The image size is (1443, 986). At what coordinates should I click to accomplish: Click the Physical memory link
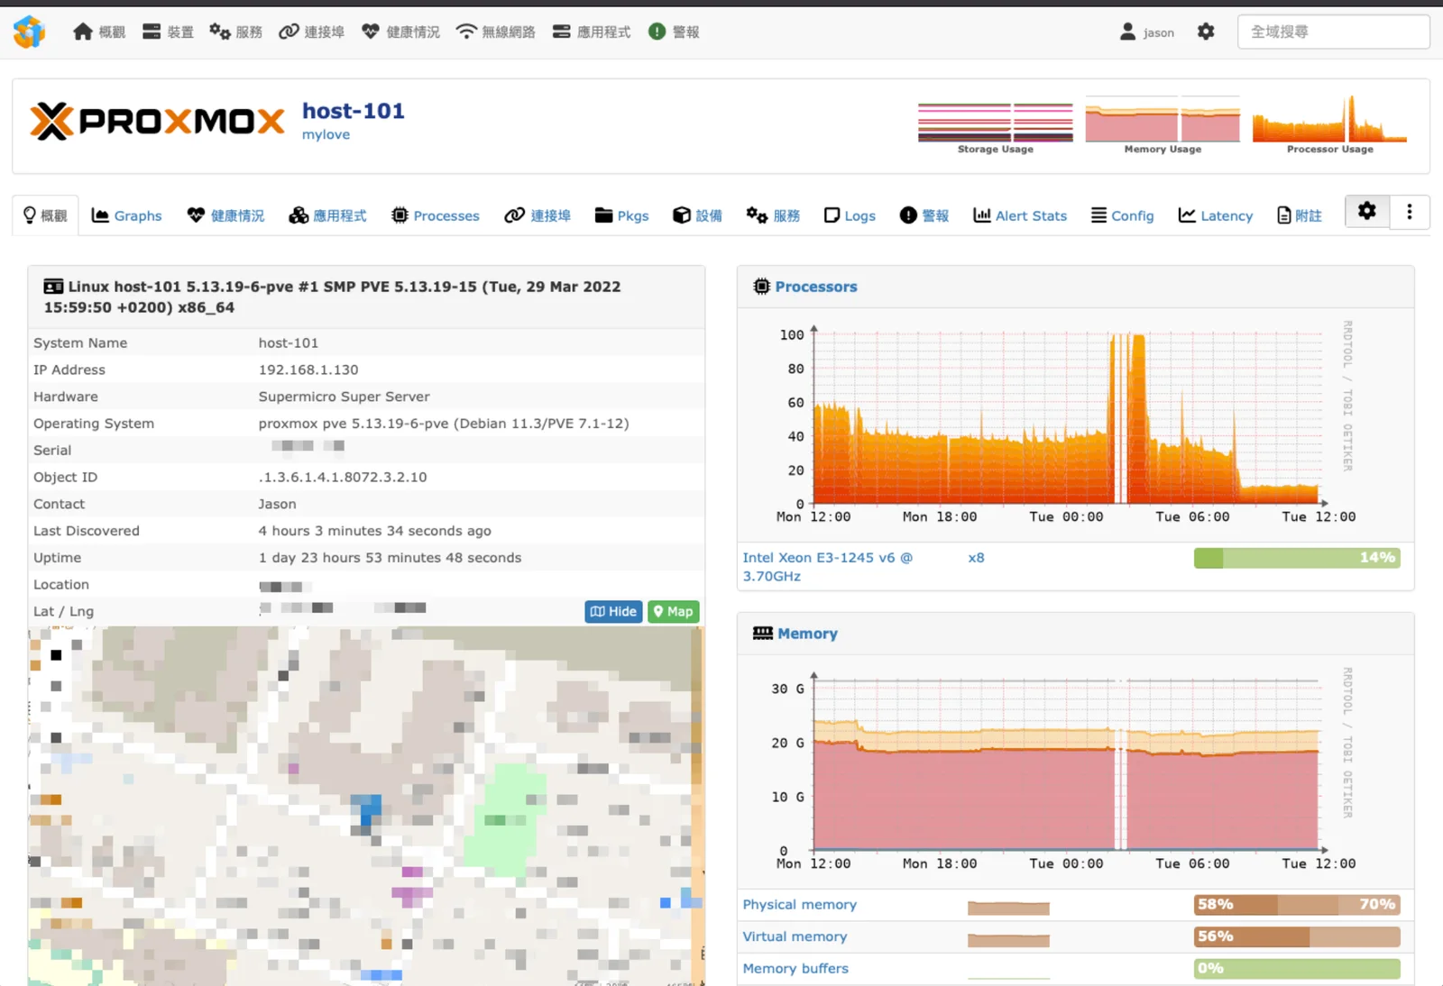799,905
